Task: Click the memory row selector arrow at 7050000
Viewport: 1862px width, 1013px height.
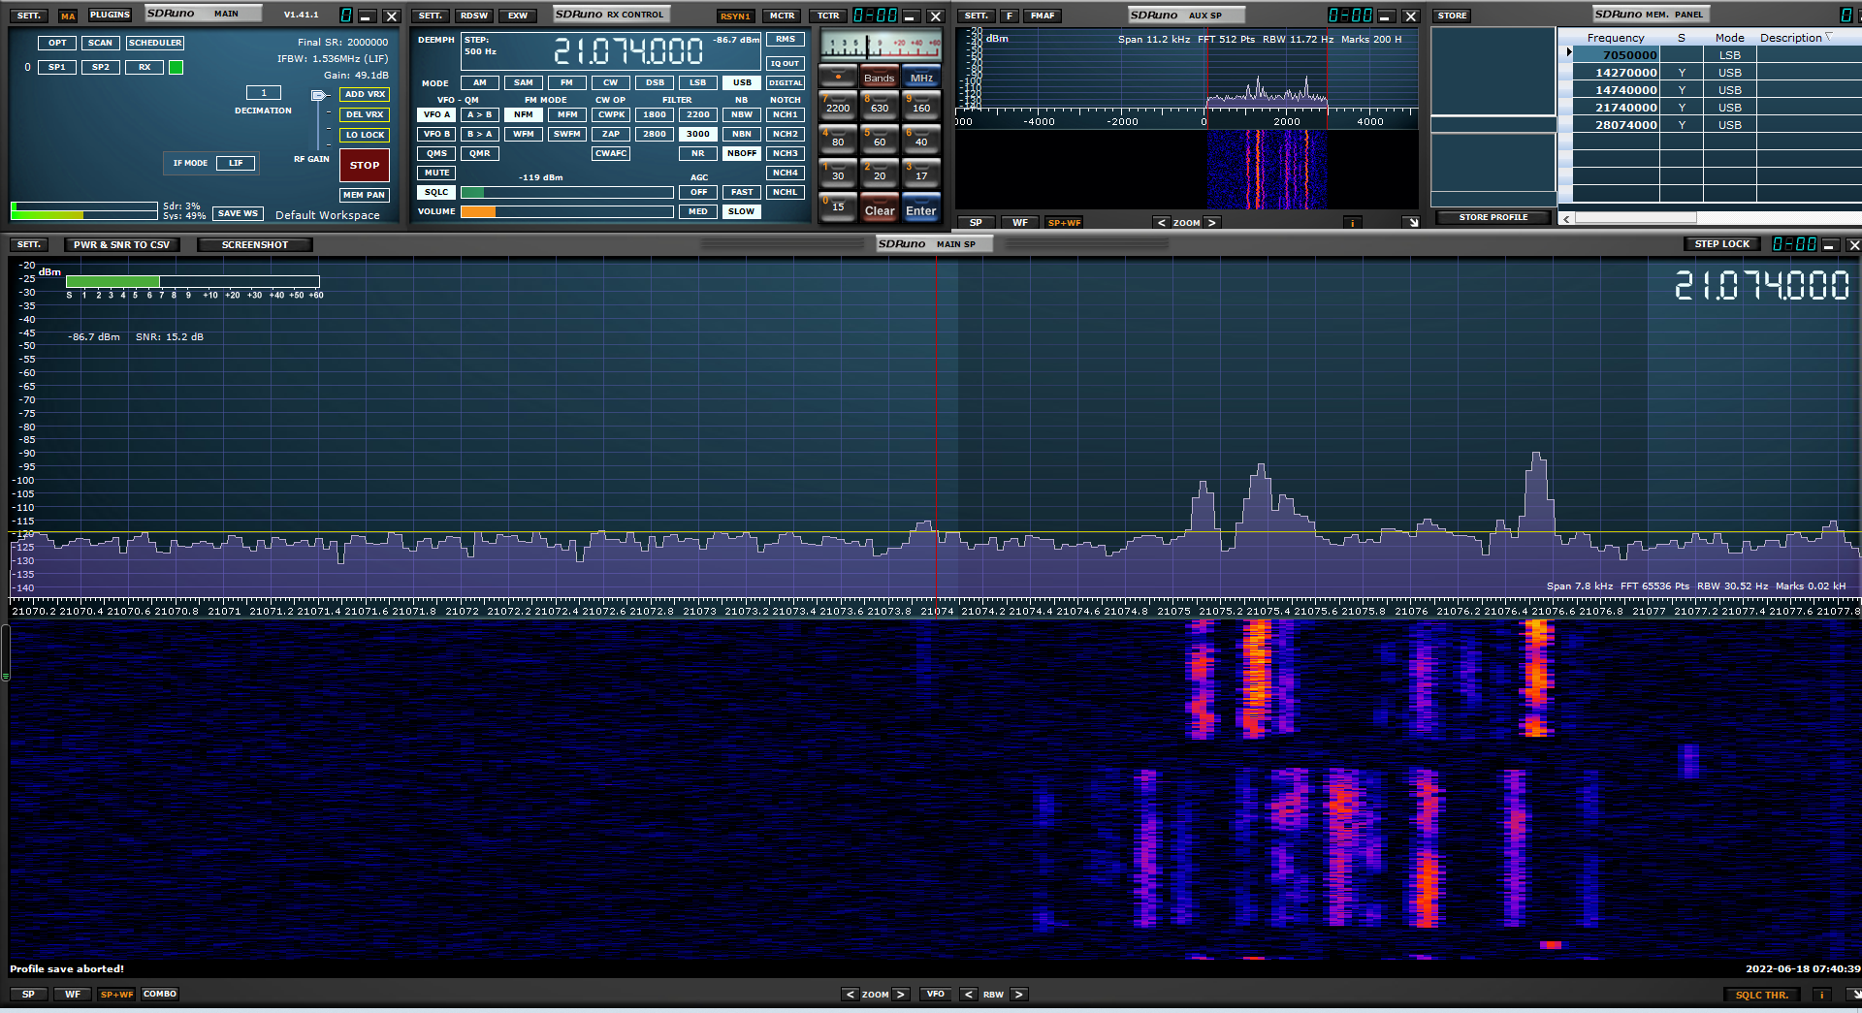Action: coord(1568,52)
